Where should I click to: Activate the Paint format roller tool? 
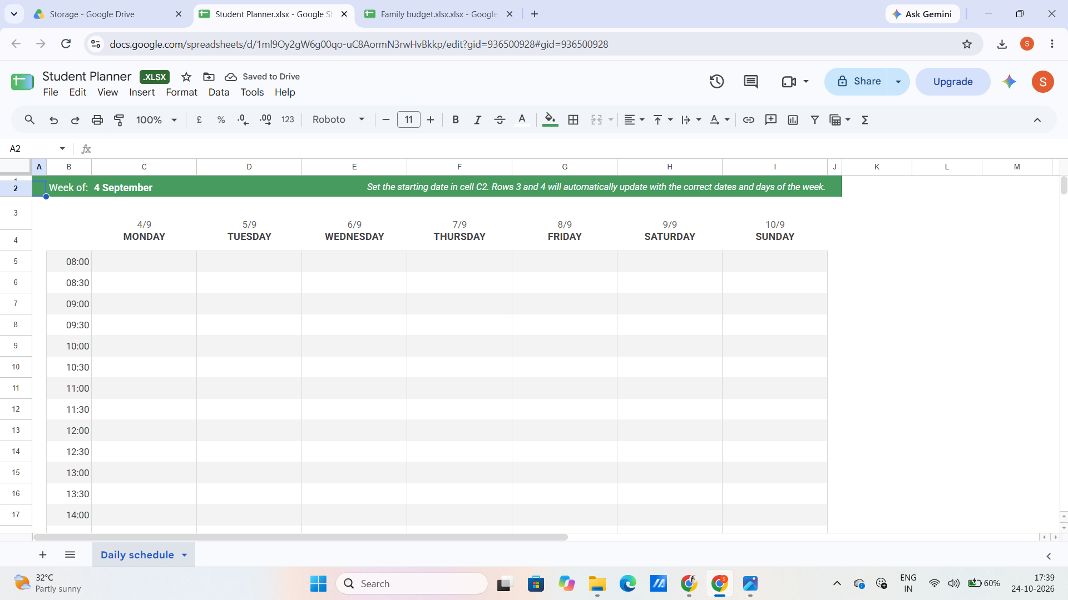click(119, 120)
